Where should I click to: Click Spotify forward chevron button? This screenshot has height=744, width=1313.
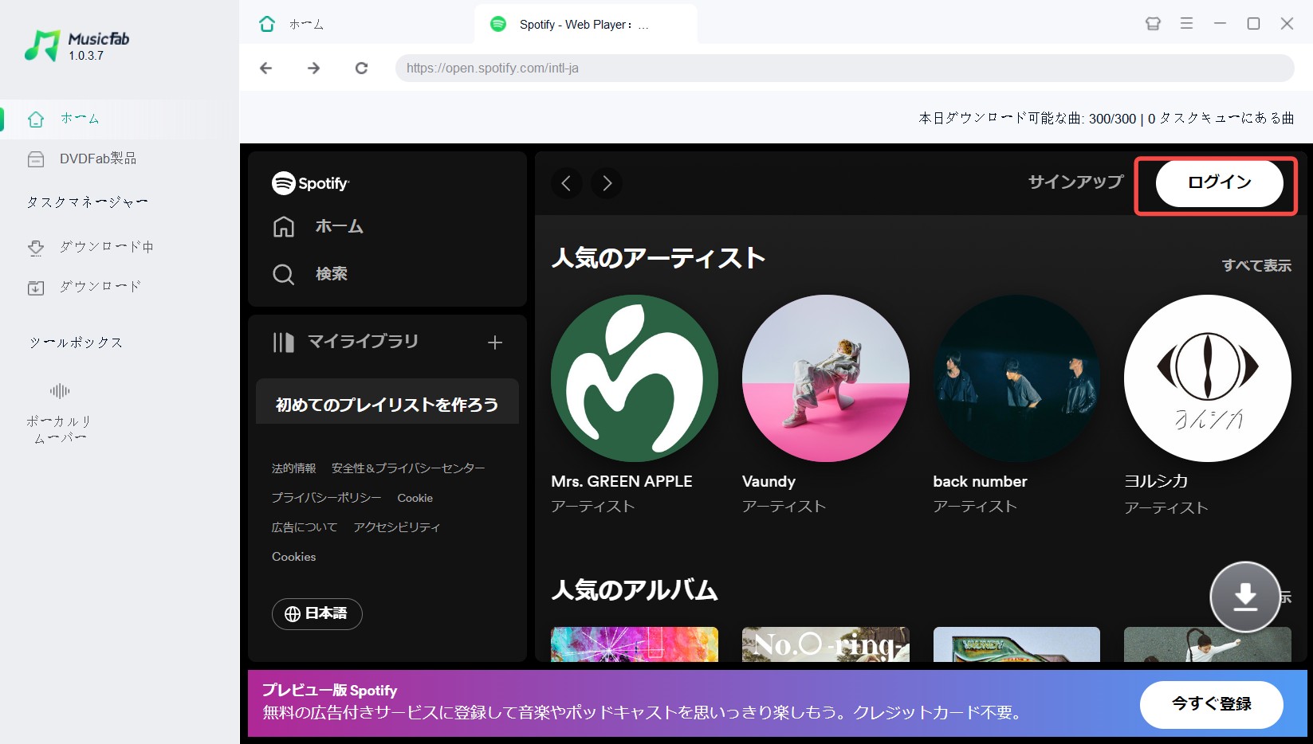tap(607, 183)
